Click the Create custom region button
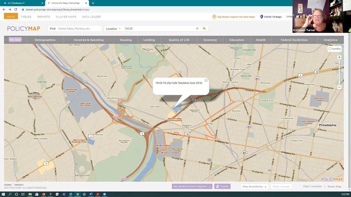351x197 pixels. tap(222, 186)
